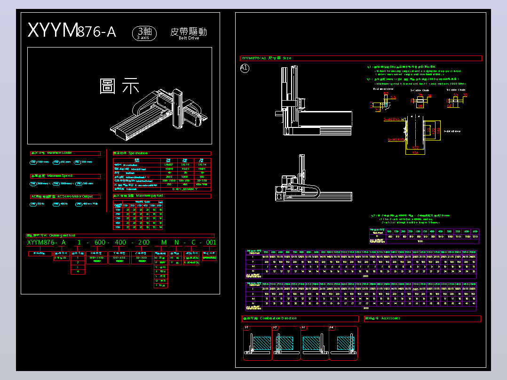
Task: Click the detail drawing with 8.5 and 5.5 dimensions
Action: (383, 101)
